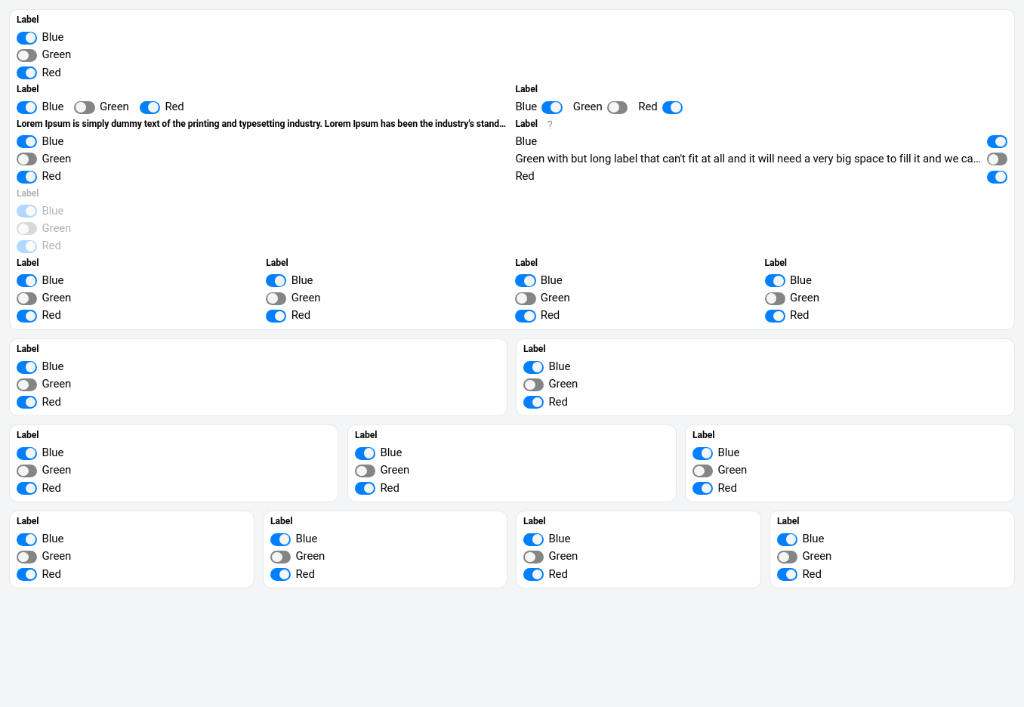Turn off Blue toggle in the middle card of the three-card row
Image resolution: width=1024 pixels, height=707 pixels.
pyautogui.click(x=365, y=453)
